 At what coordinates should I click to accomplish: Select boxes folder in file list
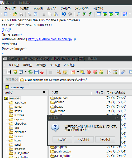[x=59, y=107]
